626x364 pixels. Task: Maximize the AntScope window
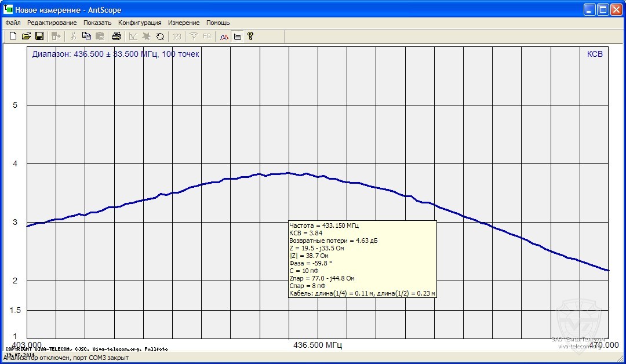(x=603, y=9)
